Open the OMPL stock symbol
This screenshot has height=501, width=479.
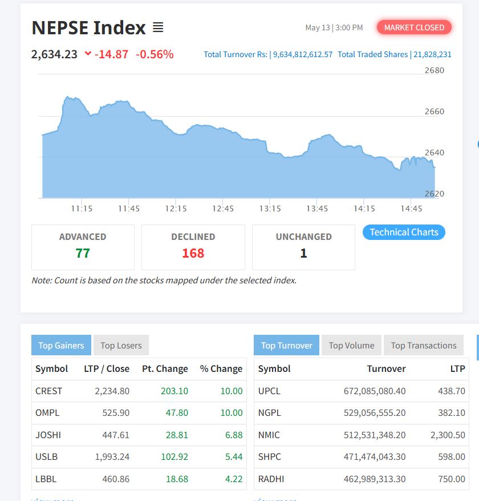[47, 412]
